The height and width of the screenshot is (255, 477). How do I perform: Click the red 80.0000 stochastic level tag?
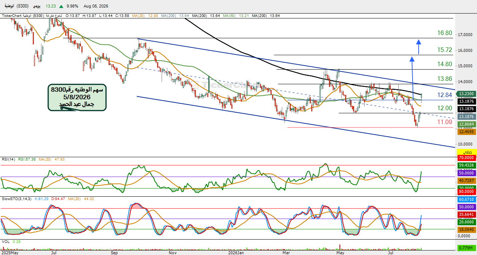pos(467,192)
